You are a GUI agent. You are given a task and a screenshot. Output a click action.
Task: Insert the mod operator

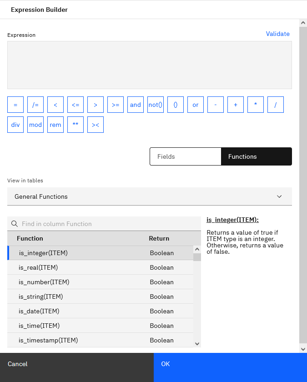[x=35, y=125]
